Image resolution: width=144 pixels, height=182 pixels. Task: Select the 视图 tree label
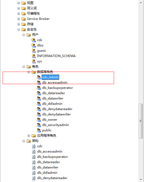[x=30, y=3]
